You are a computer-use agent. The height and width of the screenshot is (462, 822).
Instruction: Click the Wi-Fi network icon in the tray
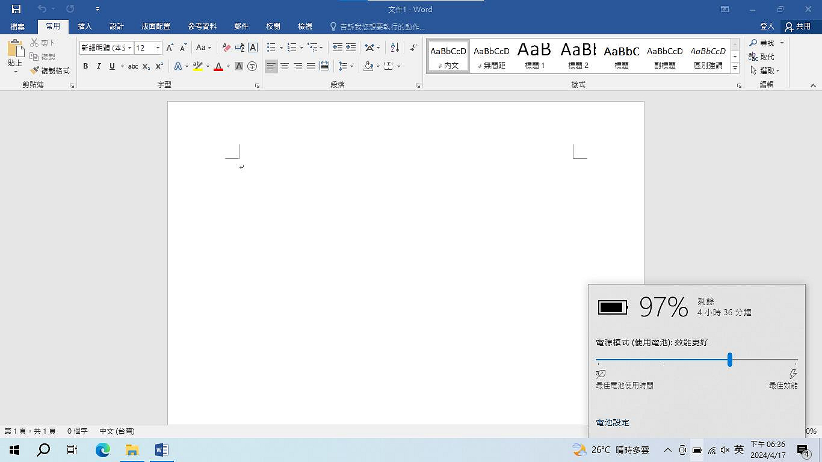712,450
